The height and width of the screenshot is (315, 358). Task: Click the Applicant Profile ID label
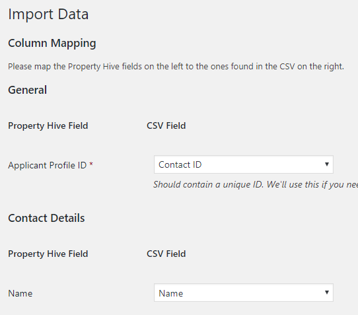point(48,165)
